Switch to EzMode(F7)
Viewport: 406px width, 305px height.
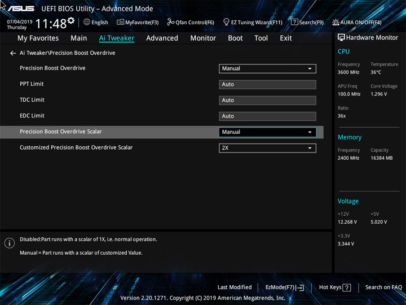[280, 287]
